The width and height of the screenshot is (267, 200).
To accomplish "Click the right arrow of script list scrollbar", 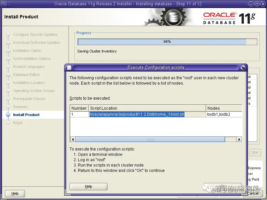I will point(239,139).
